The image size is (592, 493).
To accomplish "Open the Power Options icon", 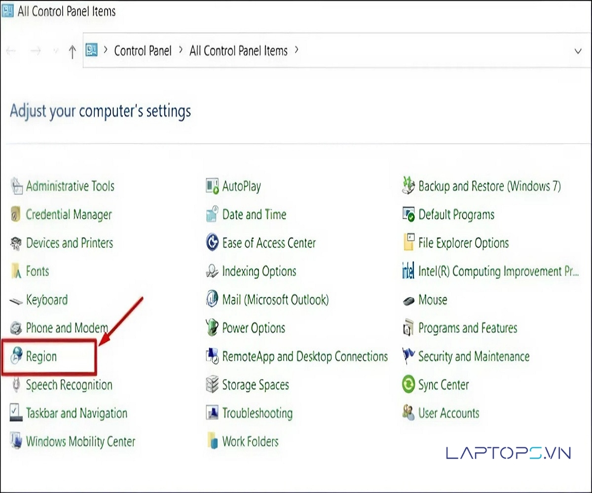I will click(x=212, y=328).
